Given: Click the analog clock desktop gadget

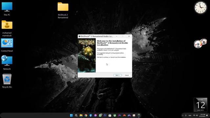Looking at the screenshot, I should coord(200,8).
